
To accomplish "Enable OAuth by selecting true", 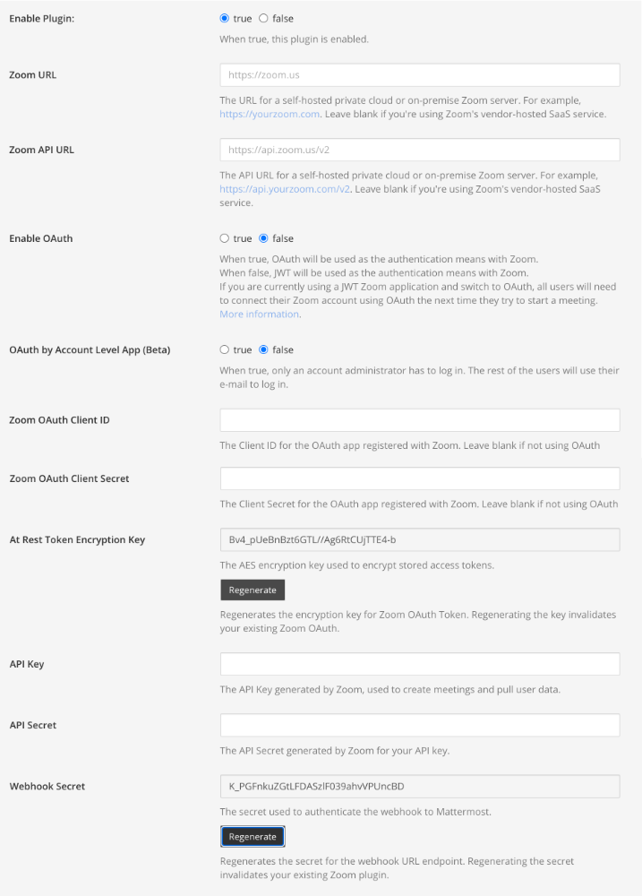I will click(x=225, y=239).
